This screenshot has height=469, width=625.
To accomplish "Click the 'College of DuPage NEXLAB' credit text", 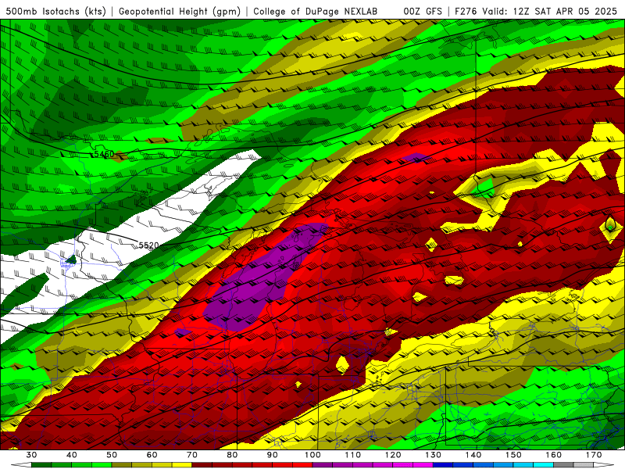I will (316, 12).
